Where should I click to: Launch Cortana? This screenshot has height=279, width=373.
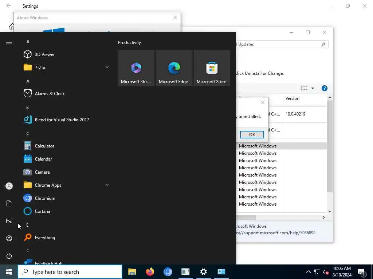[67, 211]
